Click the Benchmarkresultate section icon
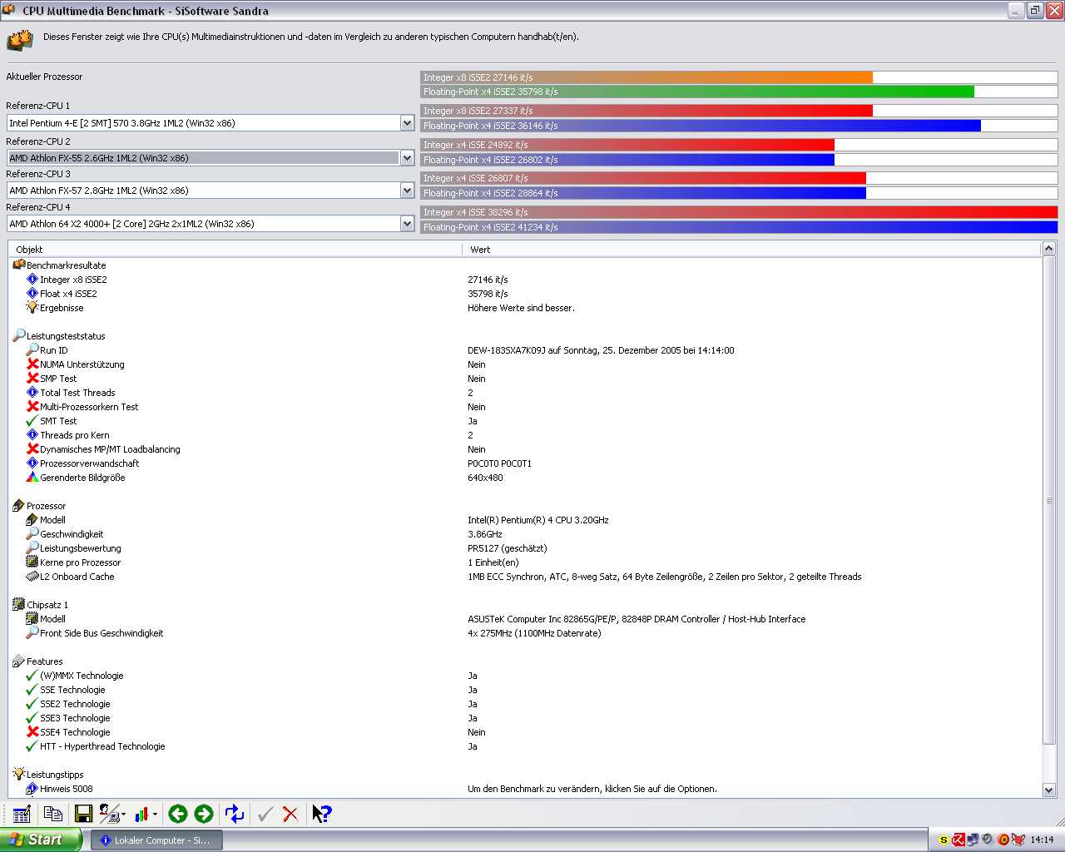Screen dimensions: 1065x852 [19, 265]
